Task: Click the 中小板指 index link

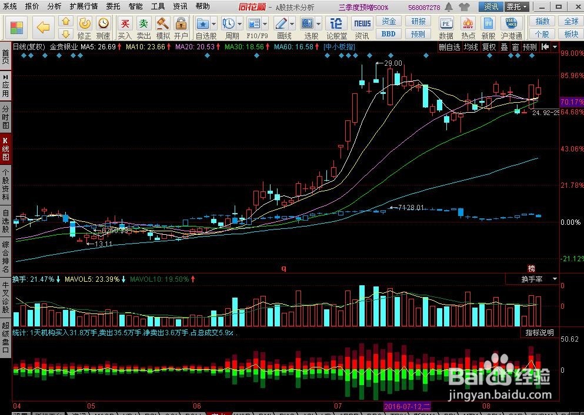Action: pyautogui.click(x=339, y=47)
